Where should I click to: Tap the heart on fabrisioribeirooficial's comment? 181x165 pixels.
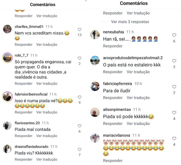click(80, 97)
